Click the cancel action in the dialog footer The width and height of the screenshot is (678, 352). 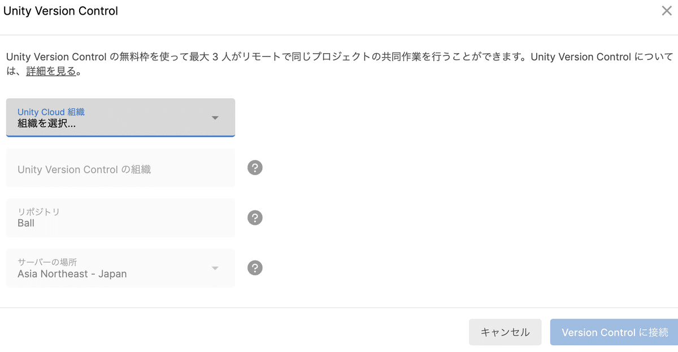pos(505,332)
